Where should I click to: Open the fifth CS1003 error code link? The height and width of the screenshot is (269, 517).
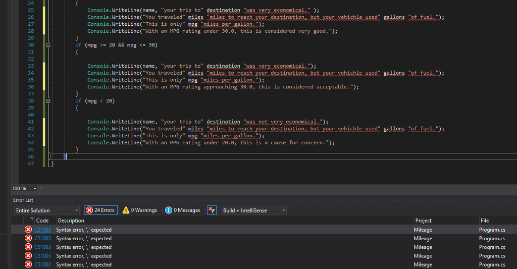(x=42, y=264)
